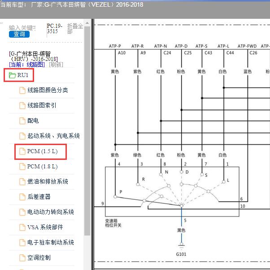Click the document icon beside 线路图索引
Screen dimensions: 270x270
[x=22, y=106]
